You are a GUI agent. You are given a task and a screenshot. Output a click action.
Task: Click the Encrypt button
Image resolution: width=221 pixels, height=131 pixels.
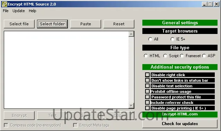(19, 116)
